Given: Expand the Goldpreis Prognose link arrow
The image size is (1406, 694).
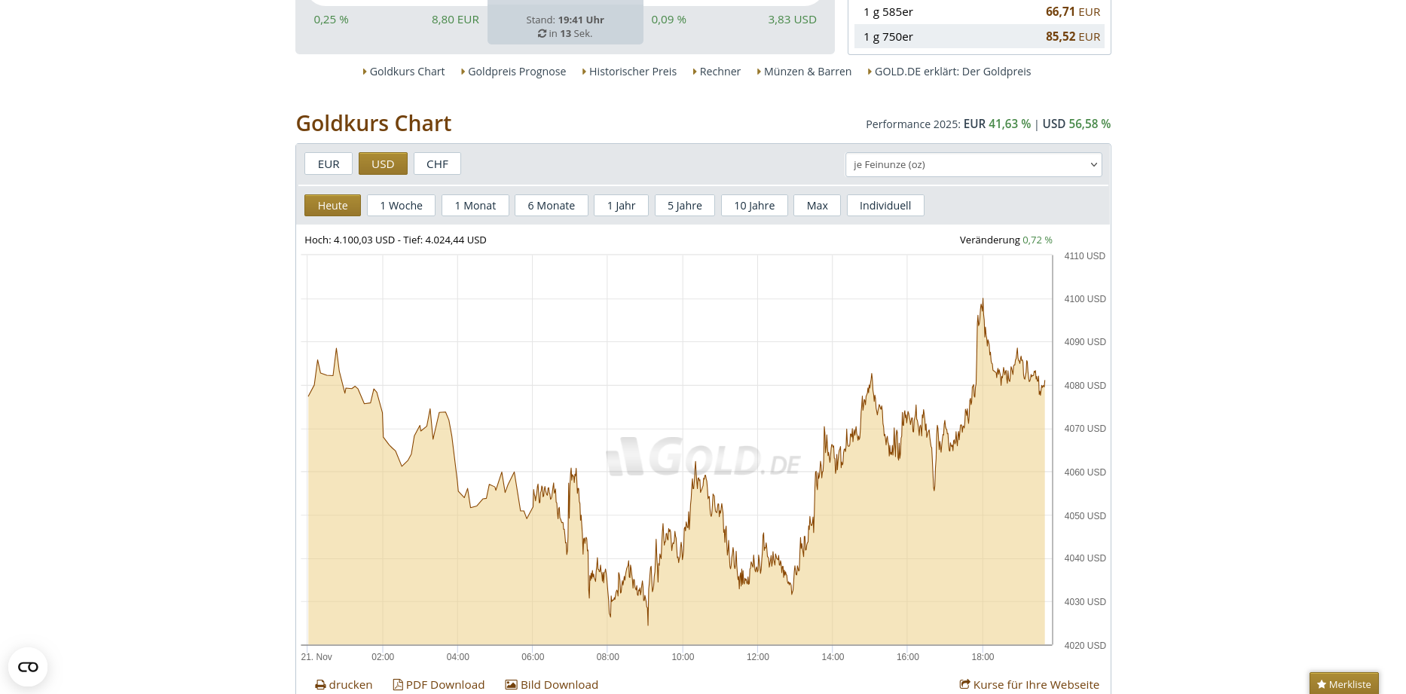Looking at the screenshot, I should (463, 72).
